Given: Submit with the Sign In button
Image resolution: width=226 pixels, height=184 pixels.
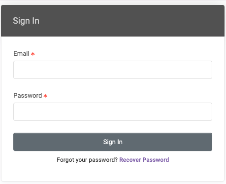Looking at the screenshot, I should coord(113,142).
